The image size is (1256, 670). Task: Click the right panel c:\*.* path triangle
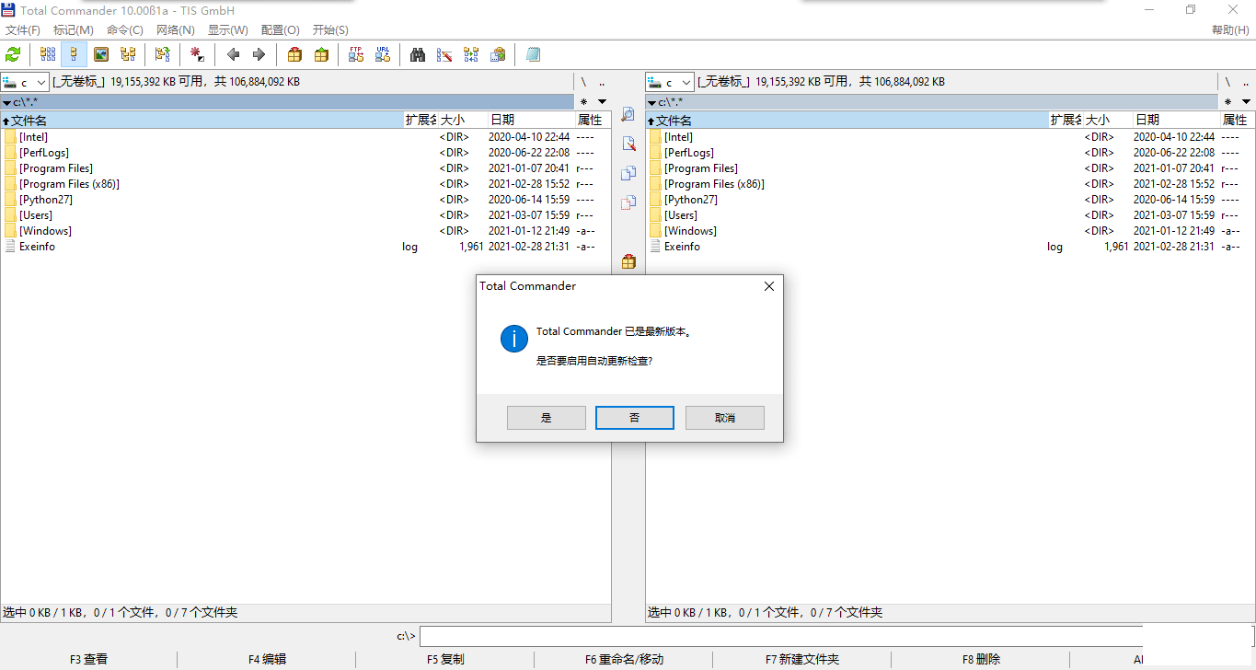652,102
